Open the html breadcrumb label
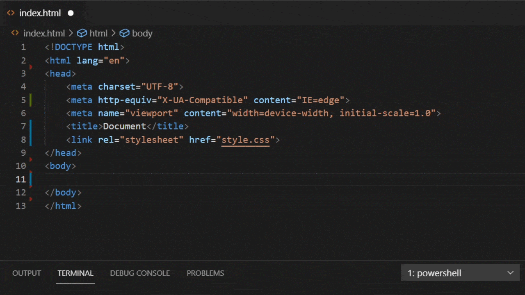525x295 pixels. 98,33
